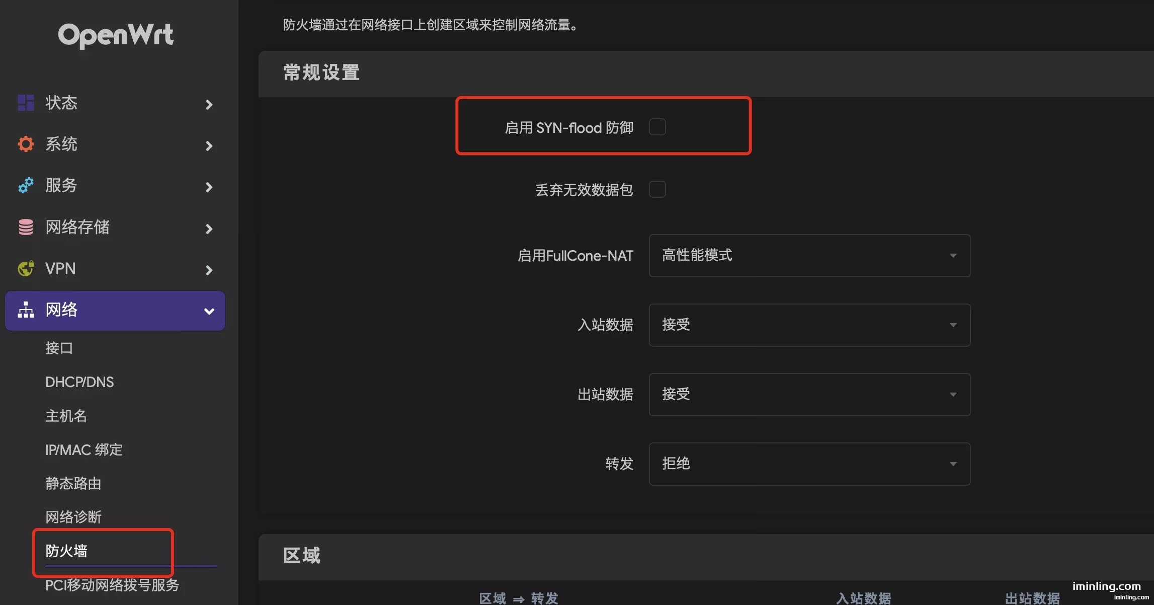This screenshot has height=605, width=1154.
Task: Click the 丢弃无效数据包 label
Action: coord(584,190)
